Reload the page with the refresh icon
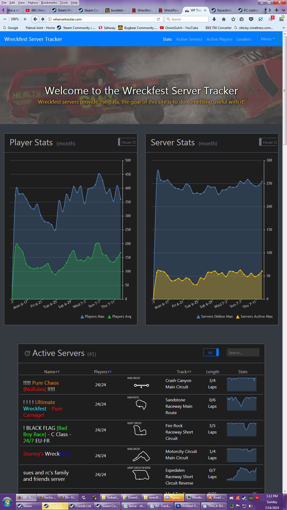This screenshot has width=287, height=510. point(158,19)
